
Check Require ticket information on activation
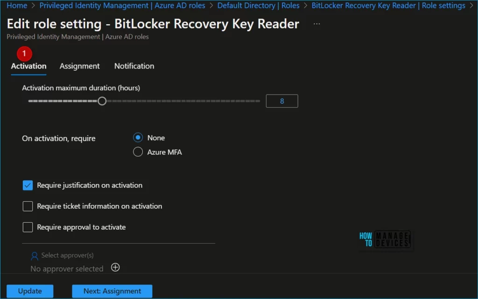coord(28,206)
